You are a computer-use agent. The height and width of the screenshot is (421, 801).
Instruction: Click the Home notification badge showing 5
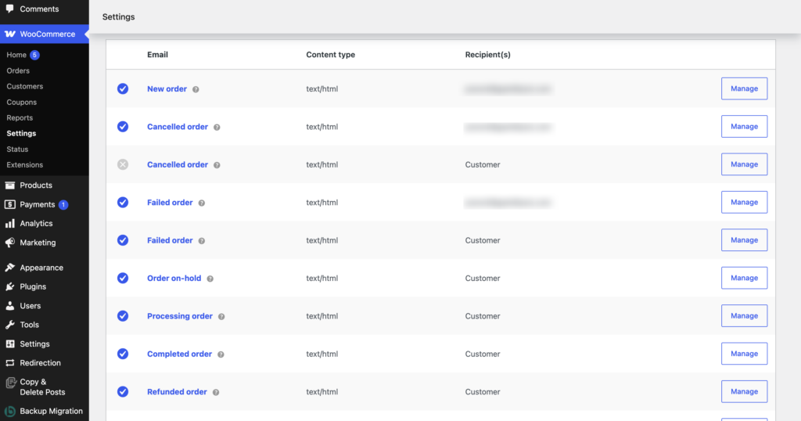tap(34, 55)
